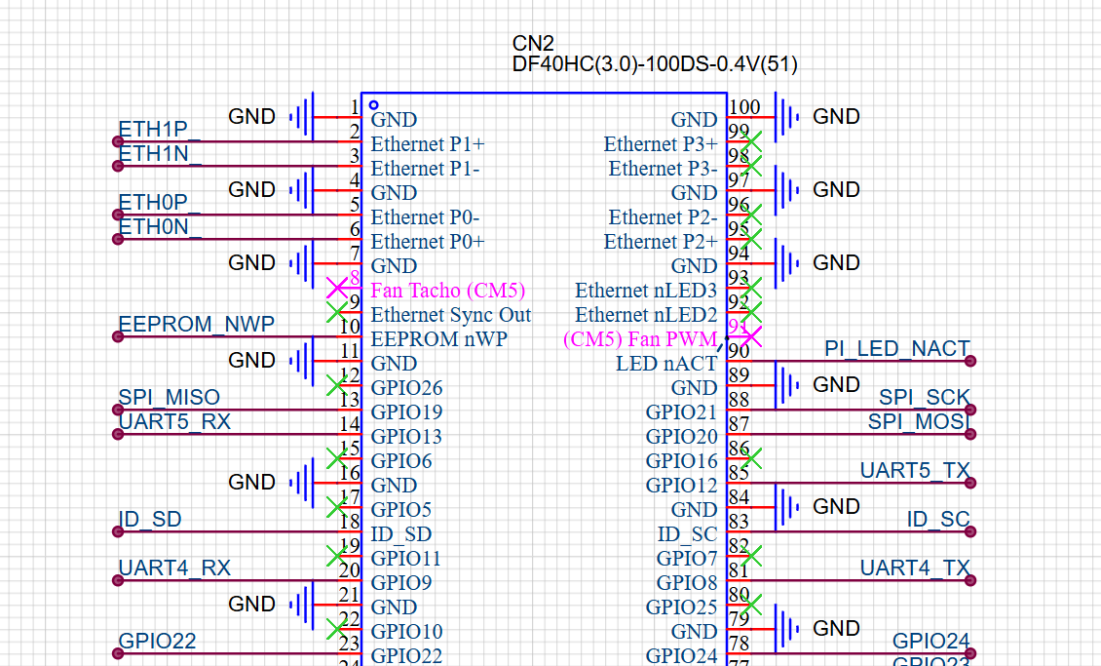Select the EEPROM_NWP net label
Viewport: 1101px width, 666px height.
point(197,324)
